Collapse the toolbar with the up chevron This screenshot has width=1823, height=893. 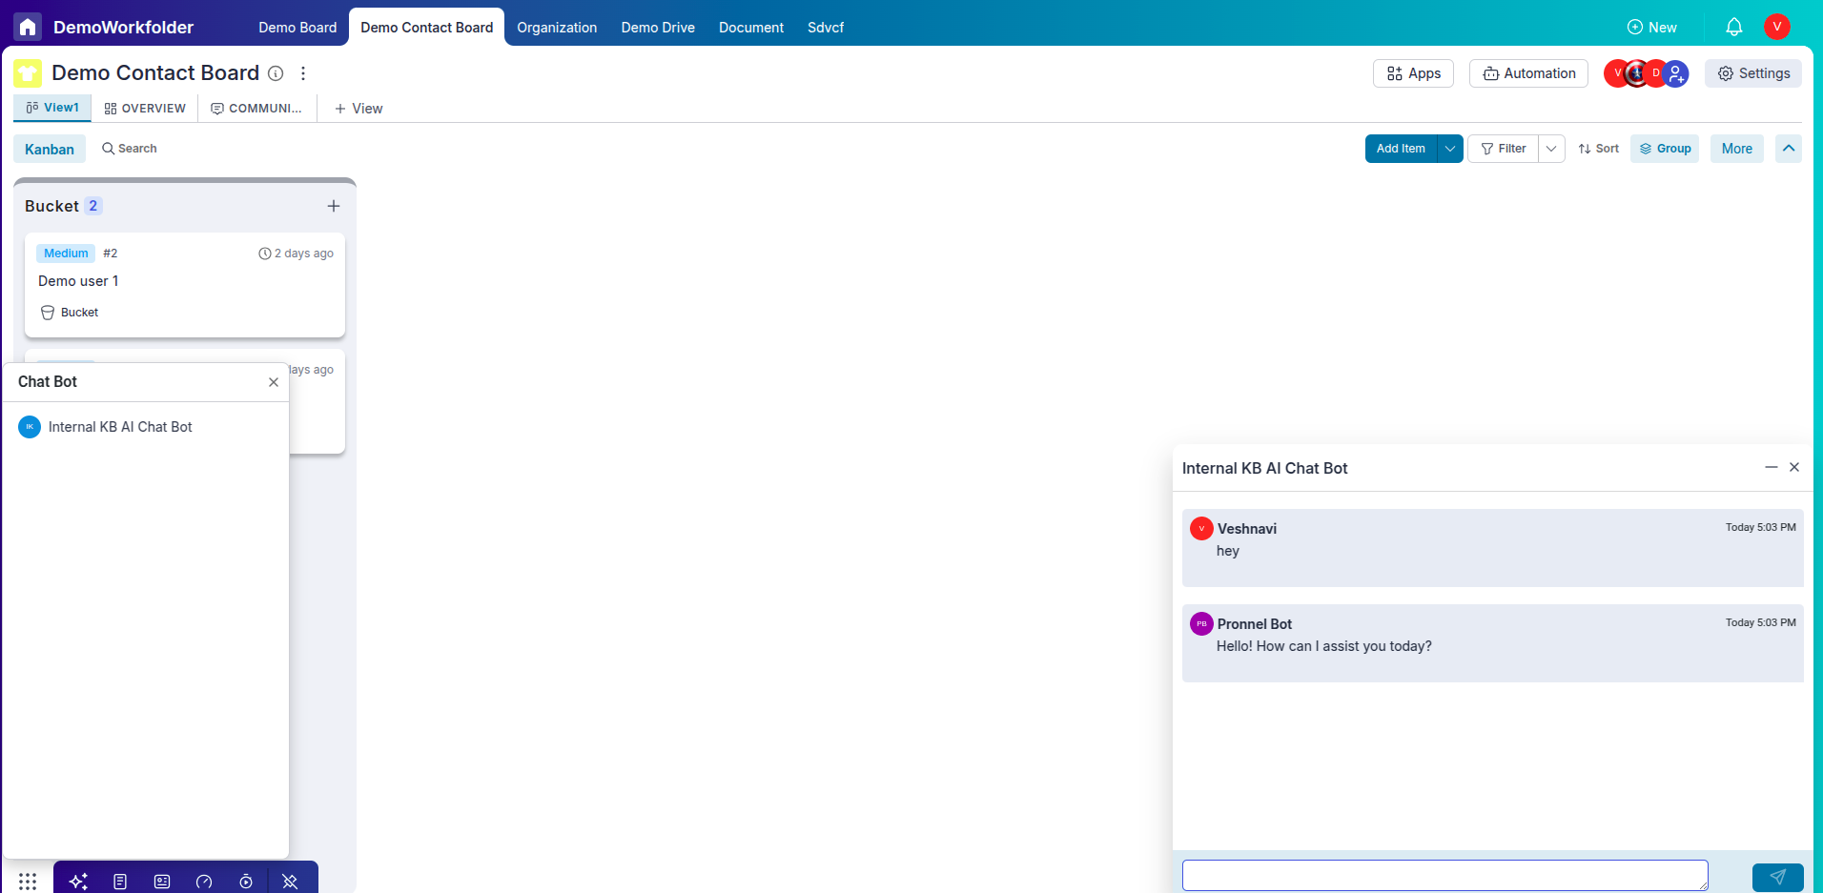pyautogui.click(x=1789, y=149)
